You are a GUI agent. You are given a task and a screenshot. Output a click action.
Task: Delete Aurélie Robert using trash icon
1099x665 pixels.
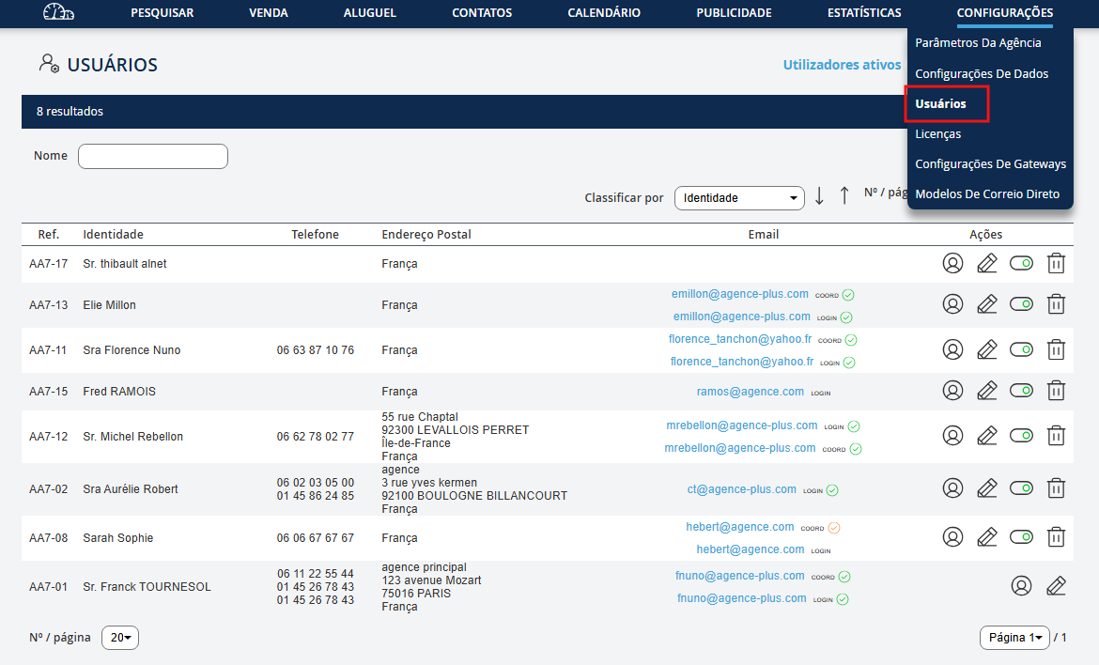point(1056,488)
